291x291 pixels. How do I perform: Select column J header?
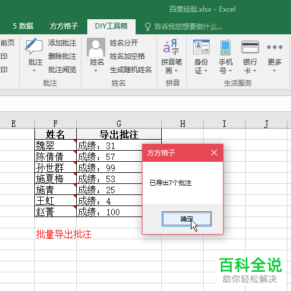pyautogui.click(x=267, y=123)
